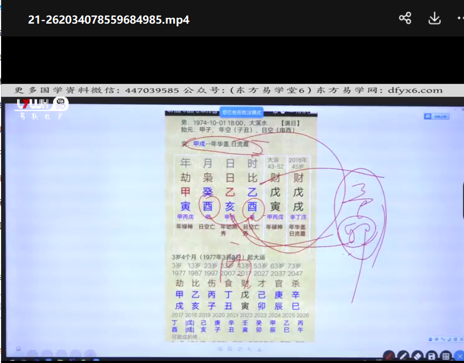This screenshot has height=363, width=464.
Task: Click the video filename title
Action: pos(109,20)
